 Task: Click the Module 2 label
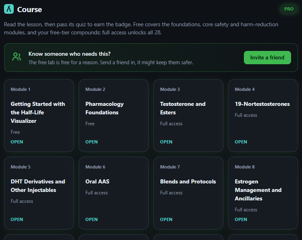(95, 89)
